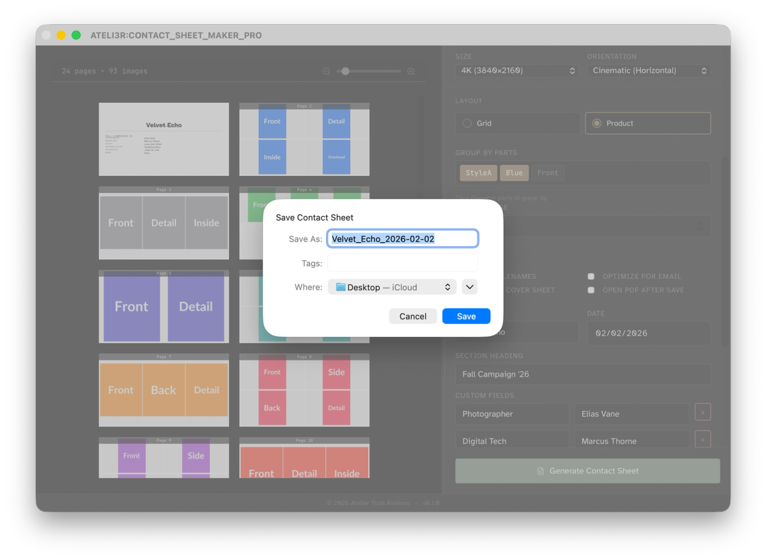Expand the save dialog with the chevron button
Image resolution: width=767 pixels, height=560 pixels.
(x=470, y=287)
